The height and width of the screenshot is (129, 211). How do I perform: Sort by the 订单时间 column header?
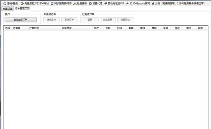tap(44, 28)
